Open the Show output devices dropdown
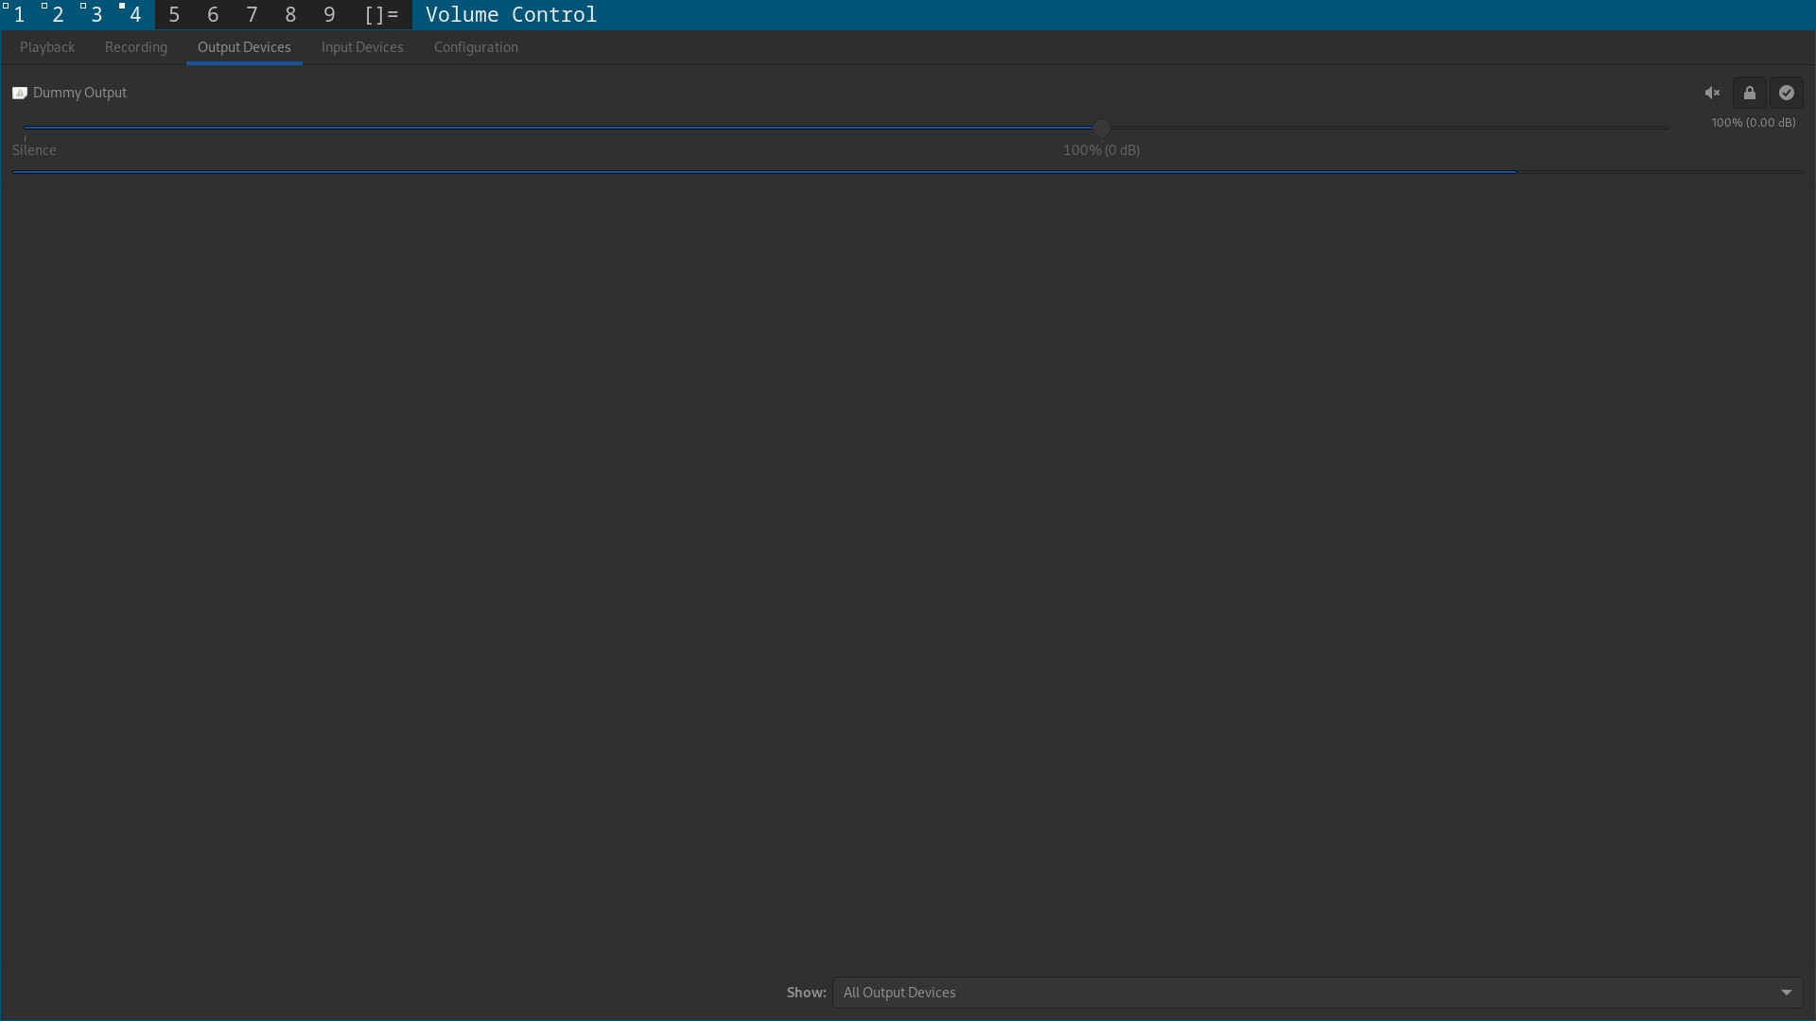This screenshot has width=1816, height=1021. tap(1318, 993)
